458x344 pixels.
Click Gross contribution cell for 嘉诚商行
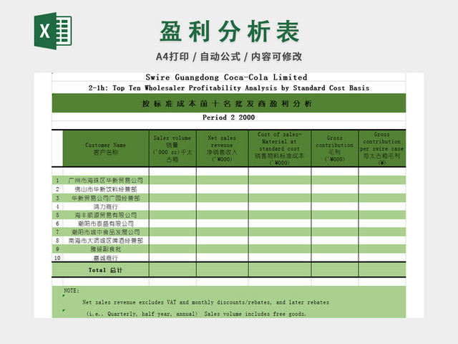click(335, 258)
